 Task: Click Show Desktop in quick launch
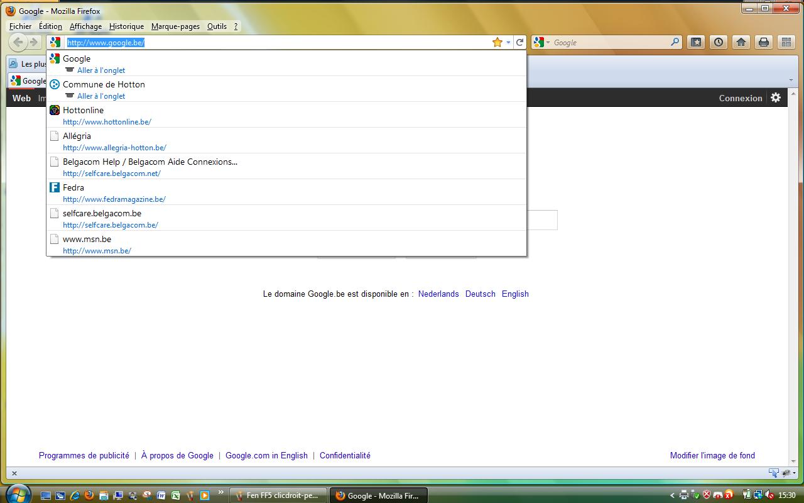(45, 495)
